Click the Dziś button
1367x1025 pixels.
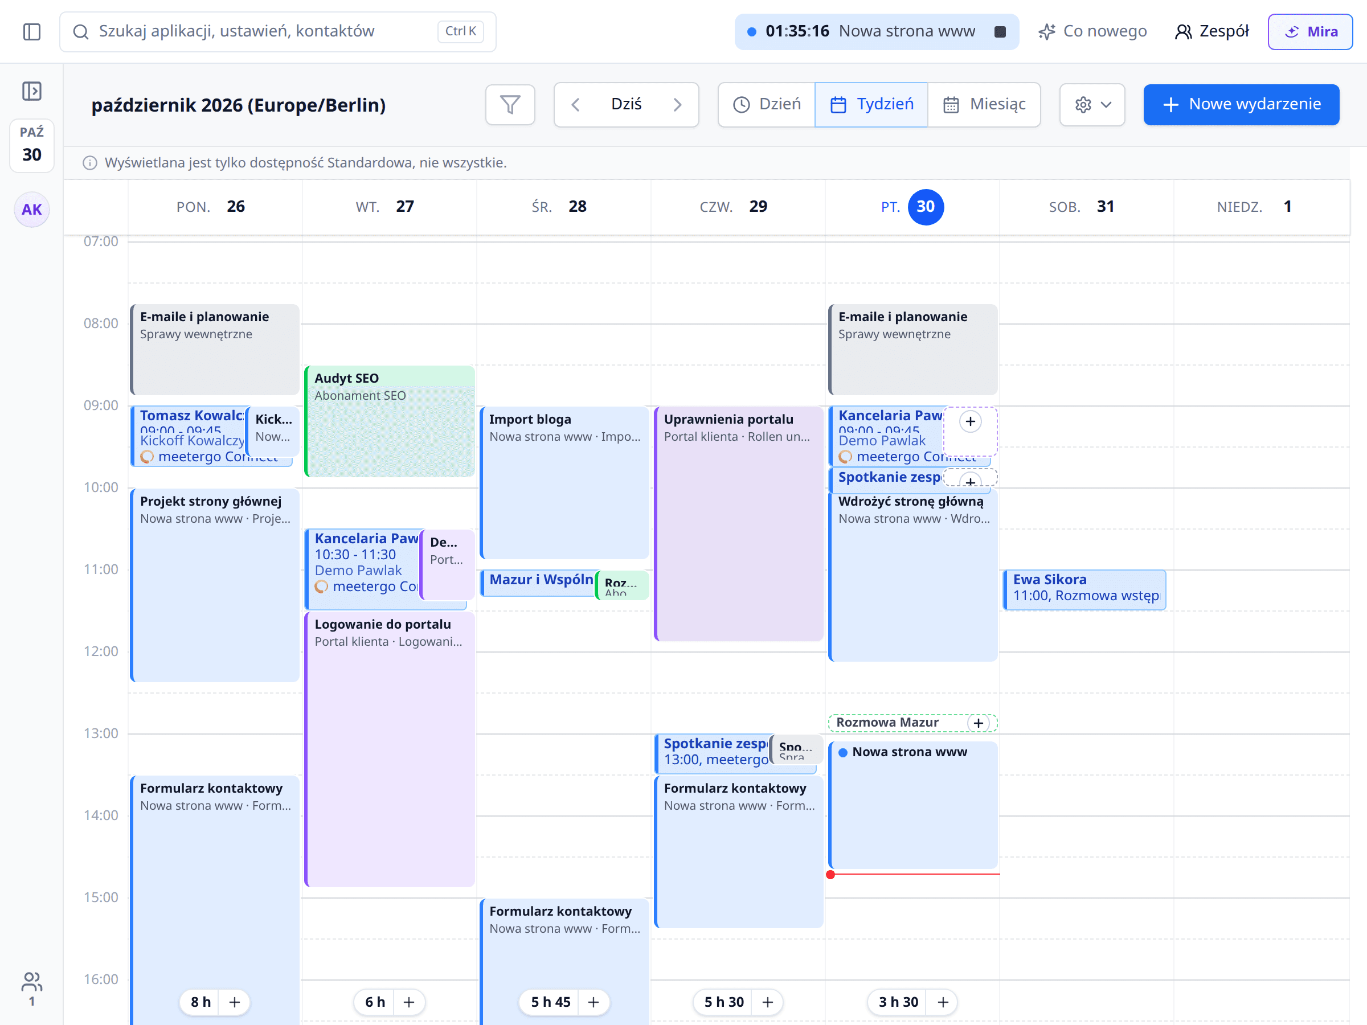(x=626, y=104)
